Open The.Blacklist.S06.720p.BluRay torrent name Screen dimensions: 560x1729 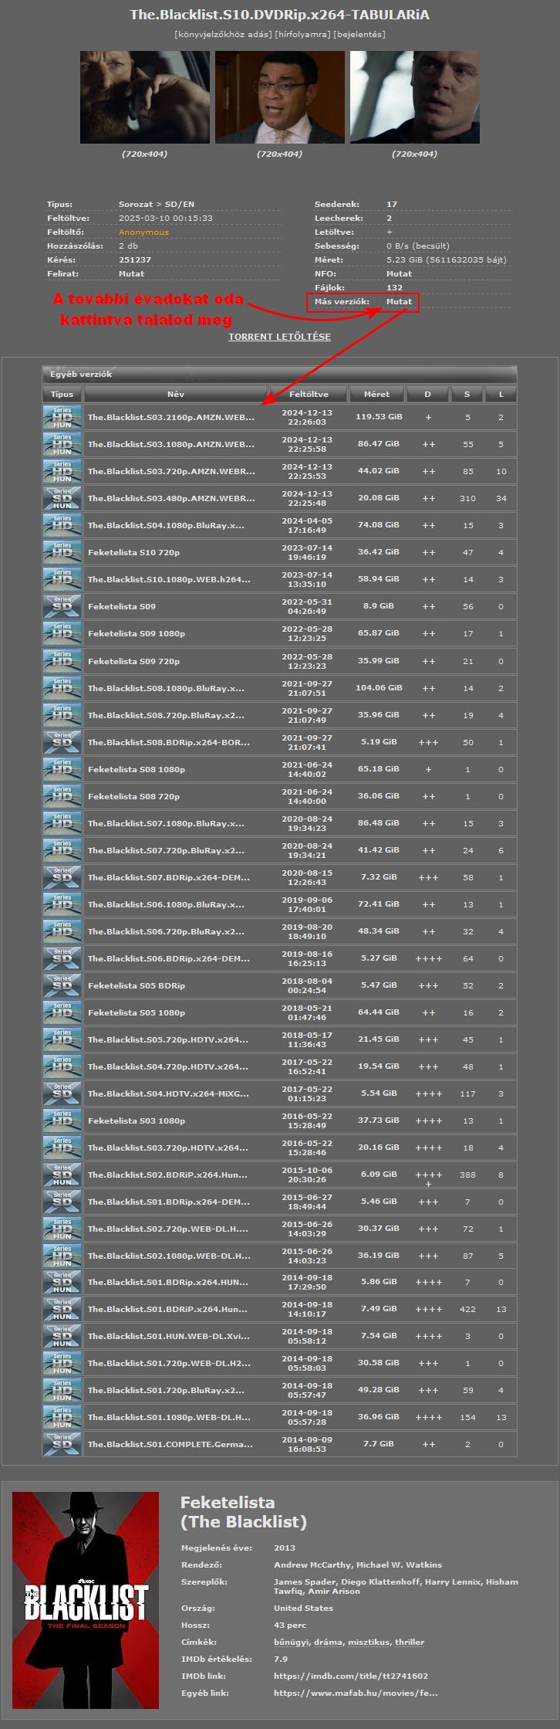point(167,931)
